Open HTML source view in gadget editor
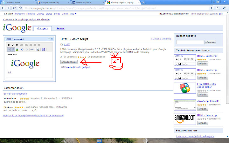The height and width of the screenshot is (143, 229). 32,50
